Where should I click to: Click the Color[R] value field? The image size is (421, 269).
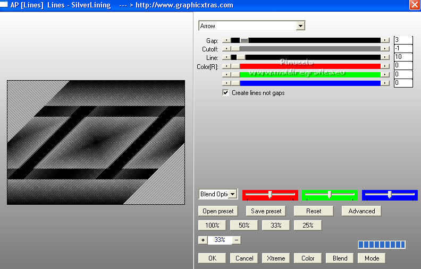pos(403,65)
